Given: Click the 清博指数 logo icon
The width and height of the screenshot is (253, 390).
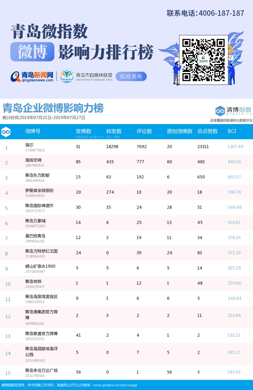Looking at the screenshot, I should (220, 111).
